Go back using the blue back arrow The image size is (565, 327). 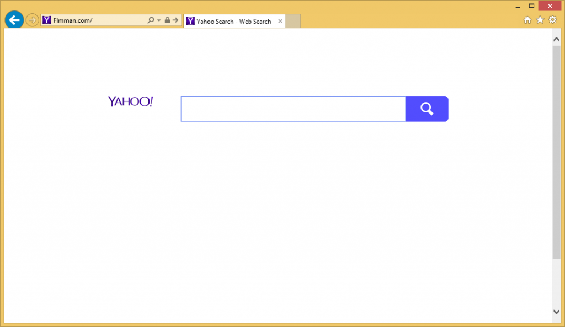coord(14,20)
